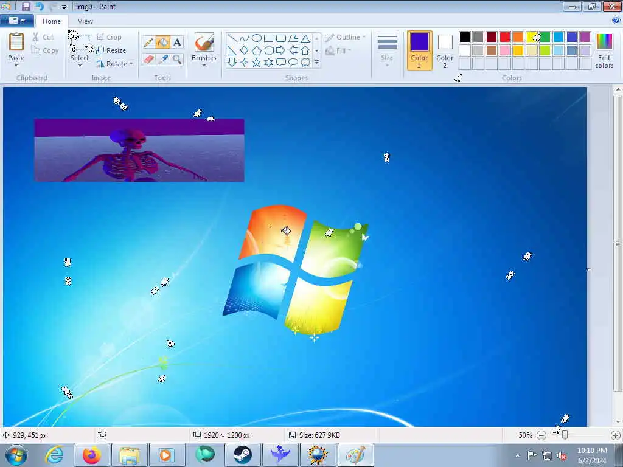623x467 pixels.
Task: Open Windows Explorer folder on taskbar
Action: pyautogui.click(x=130, y=455)
